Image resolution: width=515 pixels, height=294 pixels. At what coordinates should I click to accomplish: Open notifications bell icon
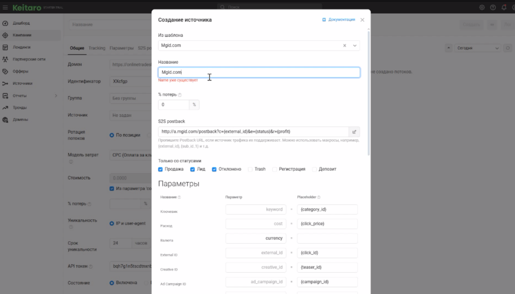[x=504, y=7]
